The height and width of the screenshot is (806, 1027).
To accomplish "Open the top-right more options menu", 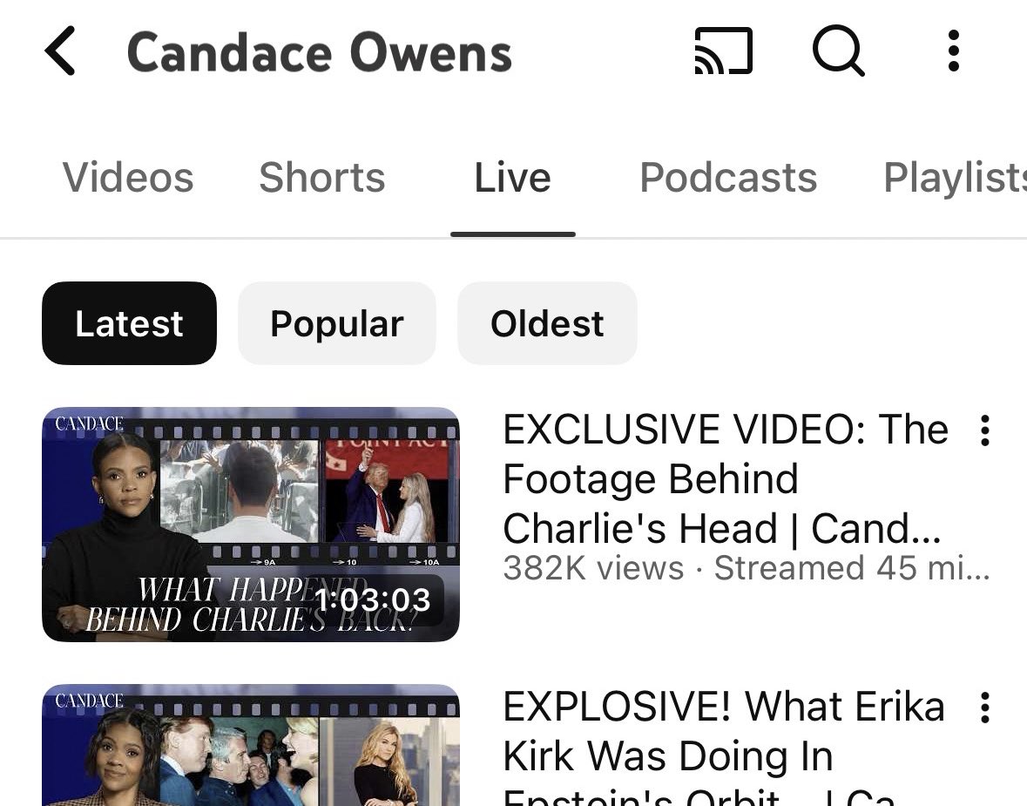I will pos(954,51).
